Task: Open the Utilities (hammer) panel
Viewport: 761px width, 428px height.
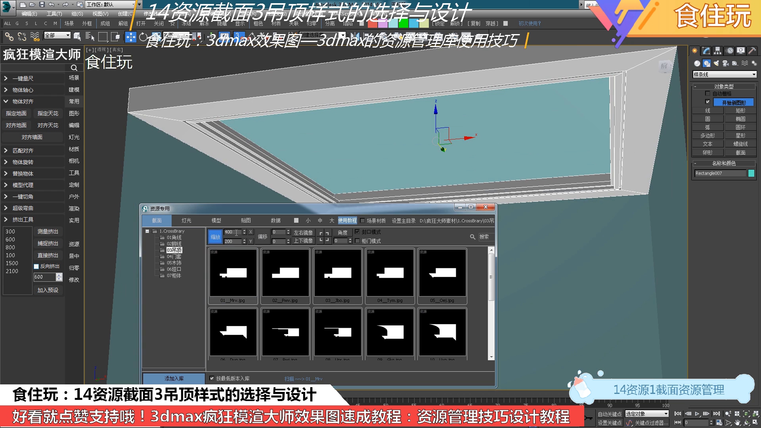Action: pyautogui.click(x=751, y=50)
